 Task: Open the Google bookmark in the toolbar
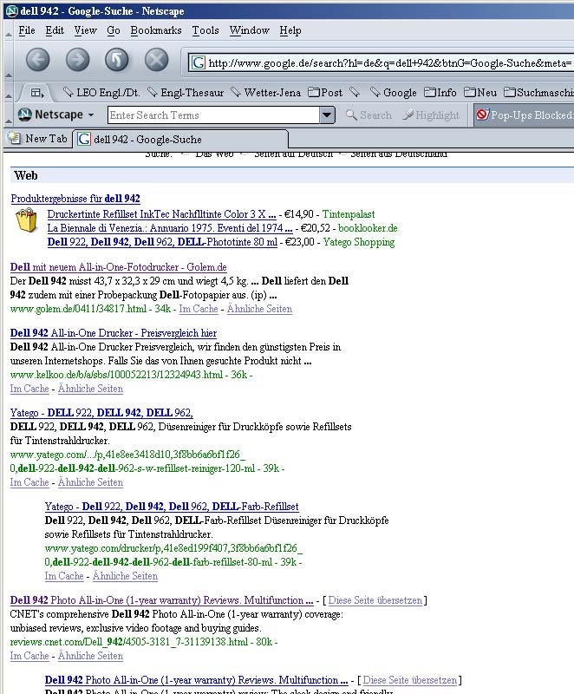pyautogui.click(x=393, y=93)
